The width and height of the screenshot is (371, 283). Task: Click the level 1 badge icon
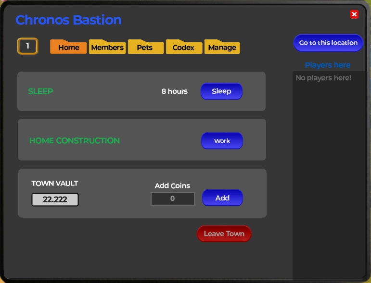point(28,46)
